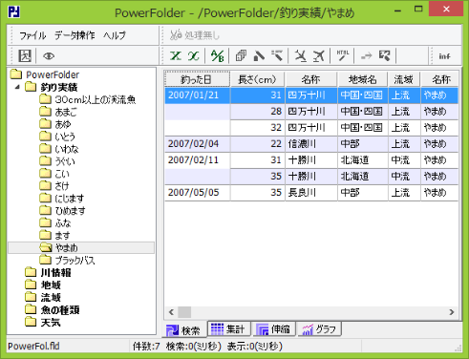Select the 2007/02/11 date cell
469x359 pixels.
(x=198, y=160)
